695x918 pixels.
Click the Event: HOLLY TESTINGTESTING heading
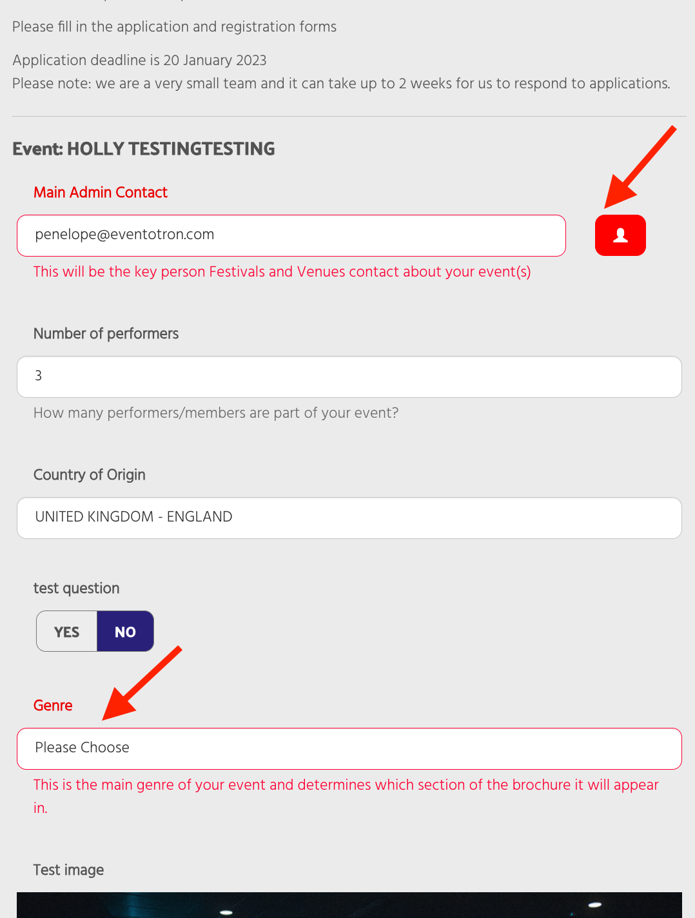coord(144,149)
